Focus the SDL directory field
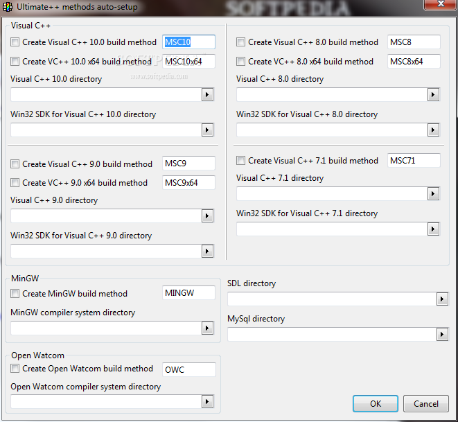Image resolution: width=458 pixels, height=422 pixels. tap(332, 299)
